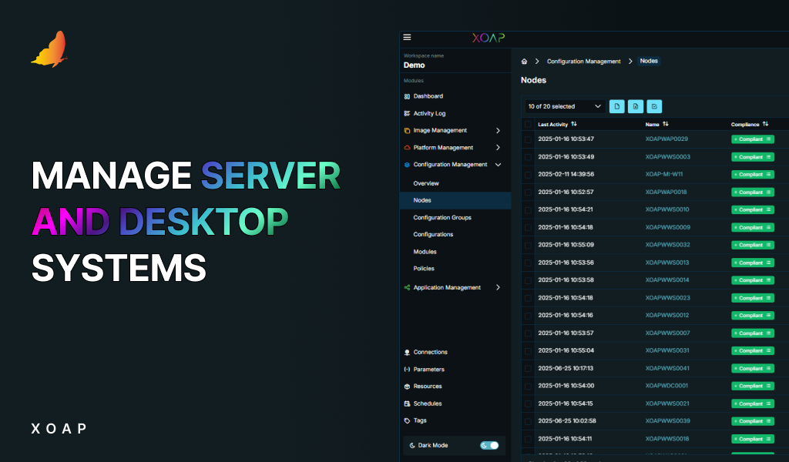Select the Nodes submenu item
This screenshot has height=462, width=789.
(455, 201)
